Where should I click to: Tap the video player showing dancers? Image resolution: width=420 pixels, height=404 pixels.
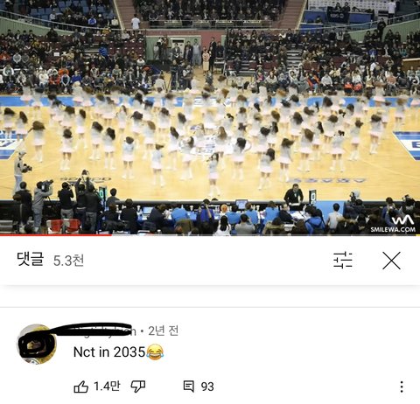[x=210, y=117]
